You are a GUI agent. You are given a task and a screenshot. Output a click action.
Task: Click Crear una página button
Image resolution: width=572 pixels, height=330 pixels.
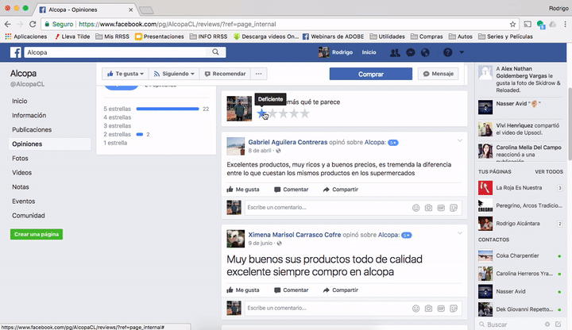(x=37, y=234)
